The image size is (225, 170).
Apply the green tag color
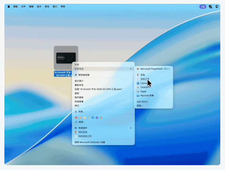tap(89, 118)
